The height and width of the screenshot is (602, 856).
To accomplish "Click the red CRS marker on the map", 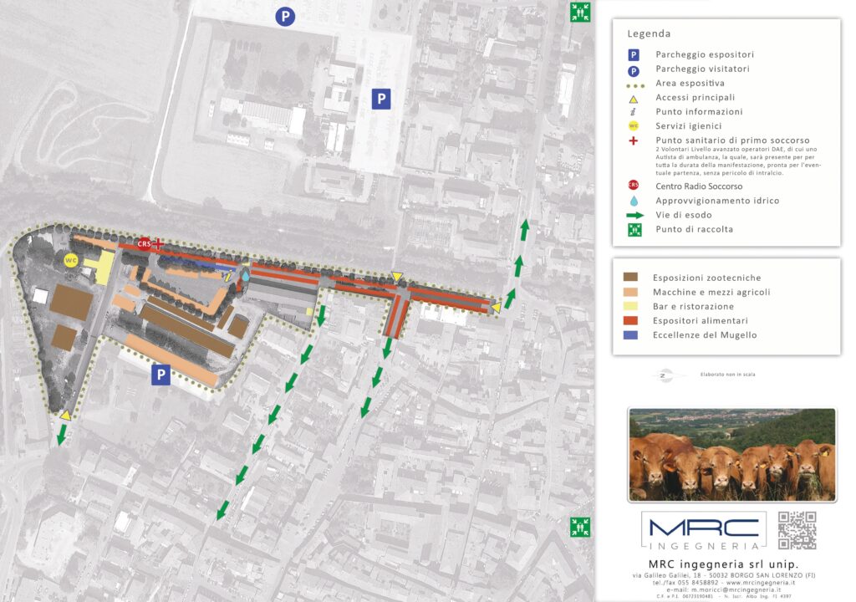I will (x=144, y=244).
